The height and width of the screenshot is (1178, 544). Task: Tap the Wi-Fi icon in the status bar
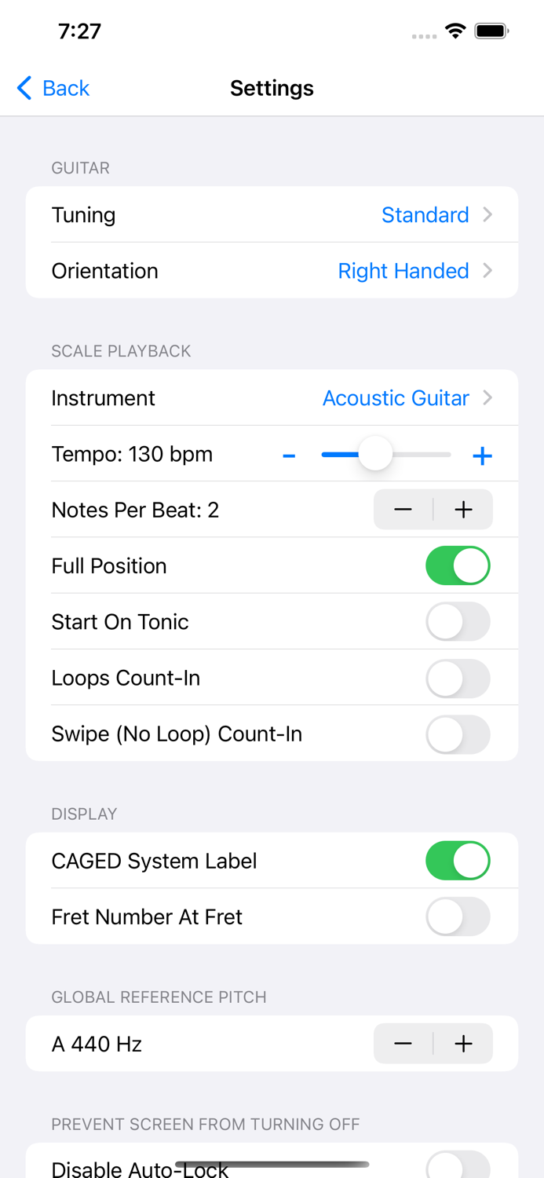coord(456,31)
